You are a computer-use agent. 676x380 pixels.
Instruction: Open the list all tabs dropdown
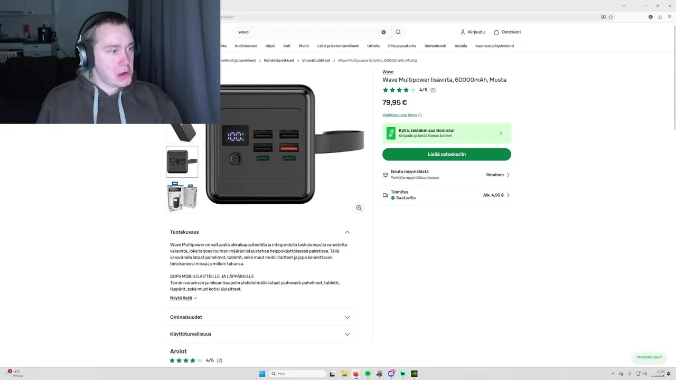(624, 5)
